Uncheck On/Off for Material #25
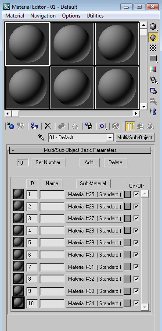Image resolution: width=162 pixels, height=331 pixels. (x=136, y=194)
